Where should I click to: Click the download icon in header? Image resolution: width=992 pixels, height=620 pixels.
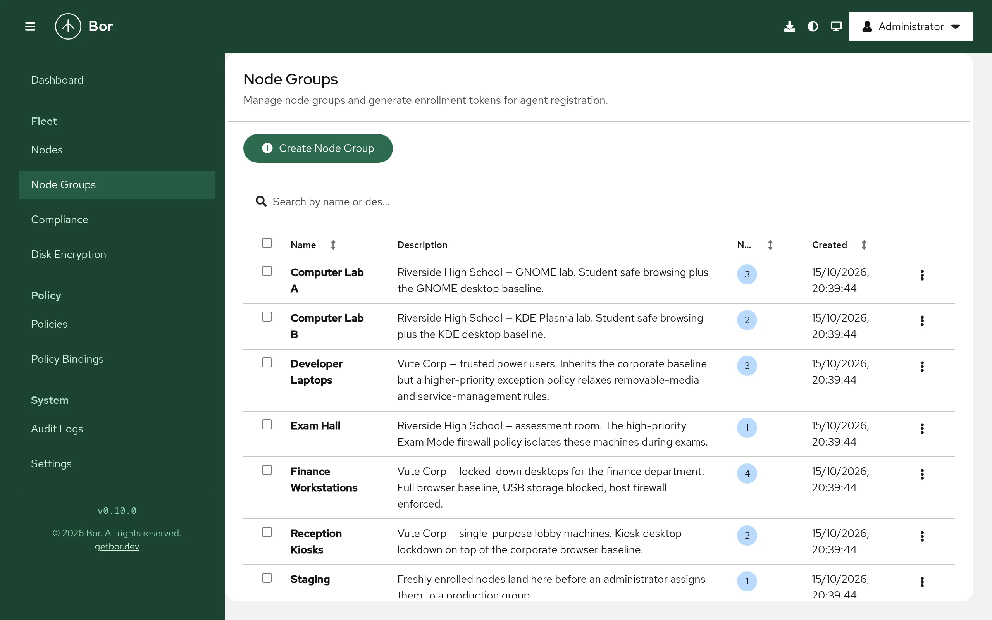tap(789, 27)
